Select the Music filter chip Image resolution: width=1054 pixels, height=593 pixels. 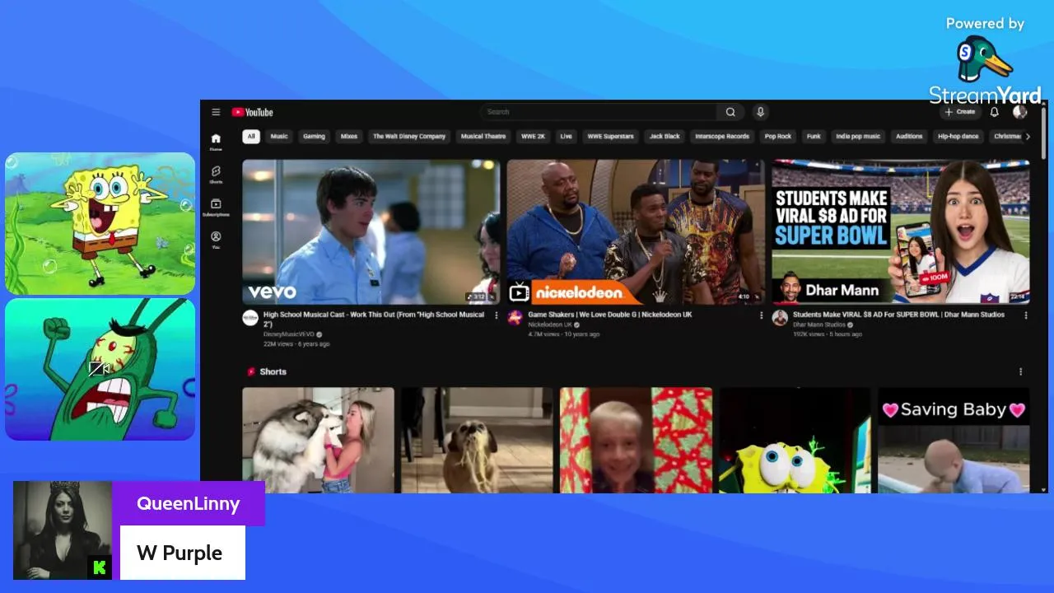(x=280, y=137)
